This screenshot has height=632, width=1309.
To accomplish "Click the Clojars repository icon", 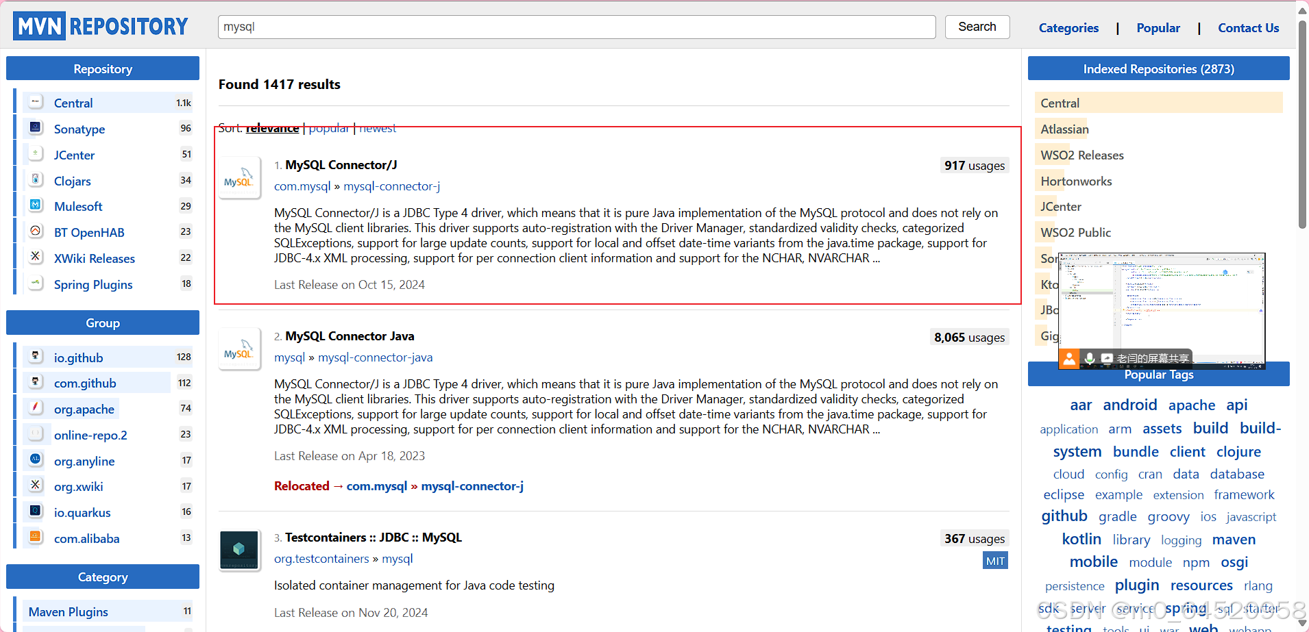I will click(x=36, y=180).
